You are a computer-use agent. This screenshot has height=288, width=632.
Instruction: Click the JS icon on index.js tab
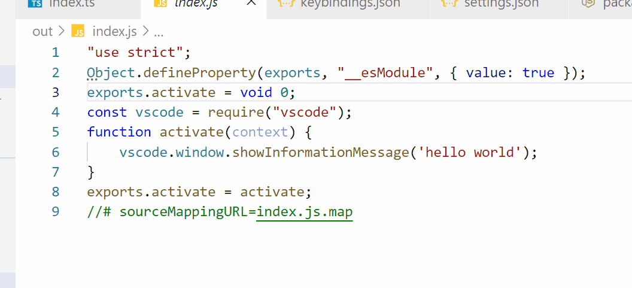pos(160,4)
